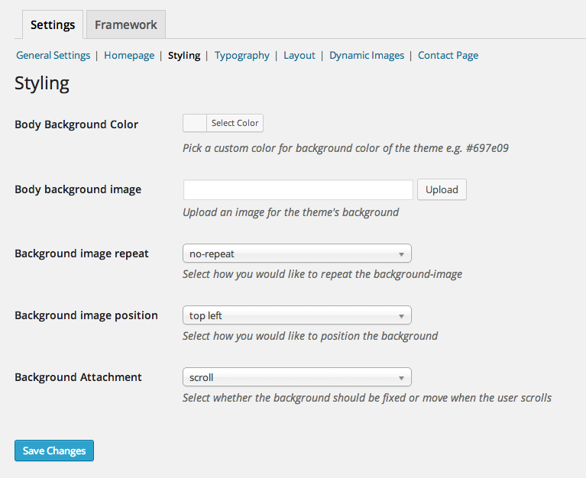Image resolution: width=586 pixels, height=478 pixels.
Task: Focus the body background image URL field
Action: (298, 189)
